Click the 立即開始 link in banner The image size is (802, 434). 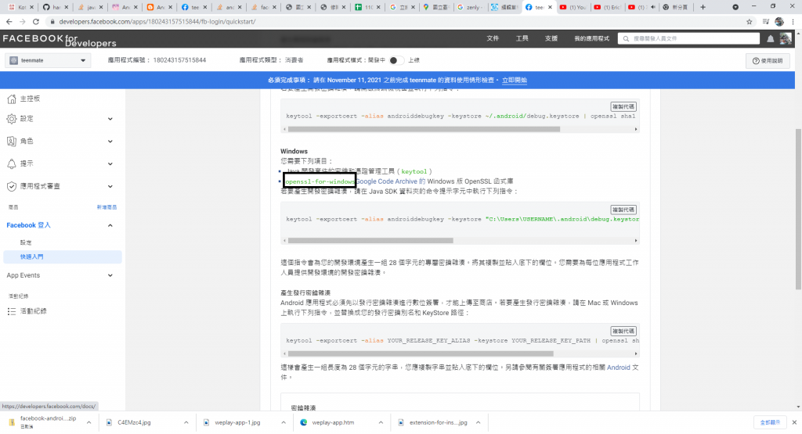click(514, 81)
